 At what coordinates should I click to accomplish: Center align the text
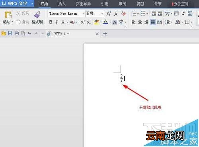(x=140, y=22)
